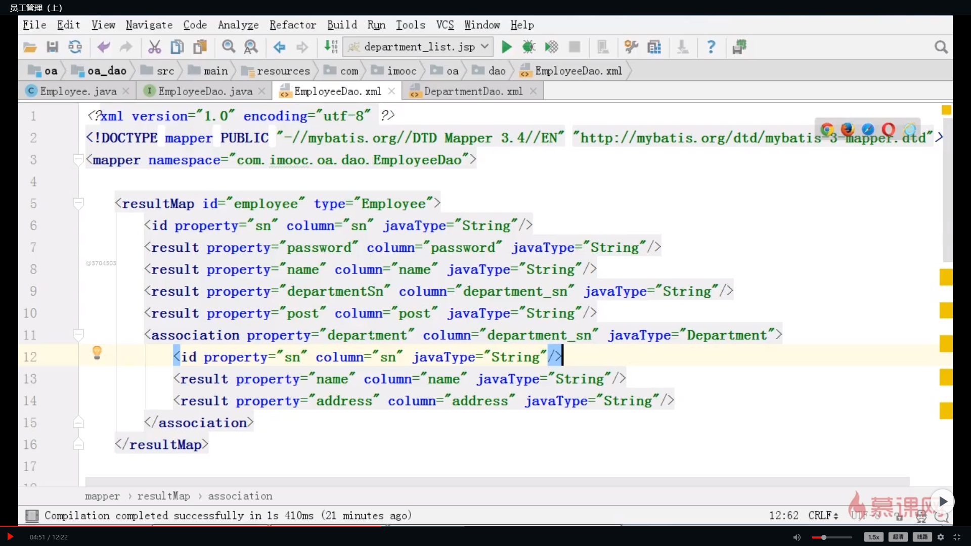Mute the video volume speaker
The width and height of the screenshot is (971, 546).
tap(797, 537)
